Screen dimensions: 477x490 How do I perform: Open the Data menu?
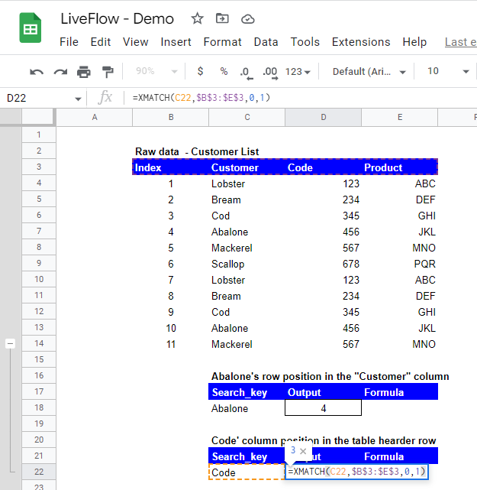click(266, 42)
